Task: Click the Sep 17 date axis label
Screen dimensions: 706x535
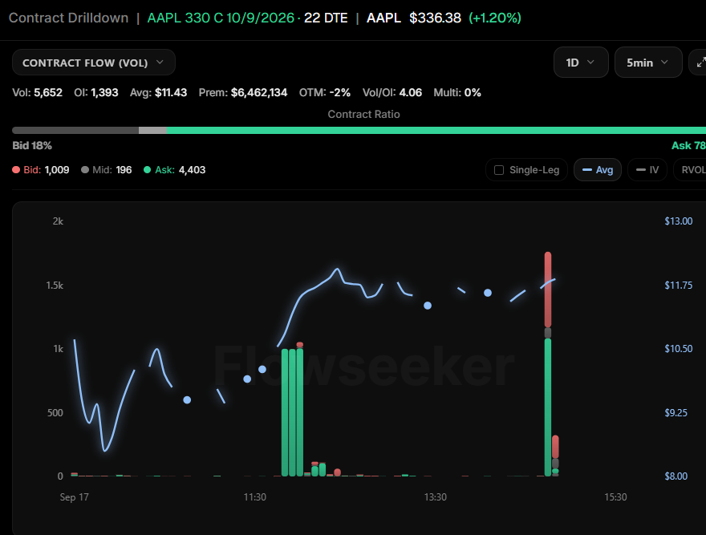Action: pos(75,497)
